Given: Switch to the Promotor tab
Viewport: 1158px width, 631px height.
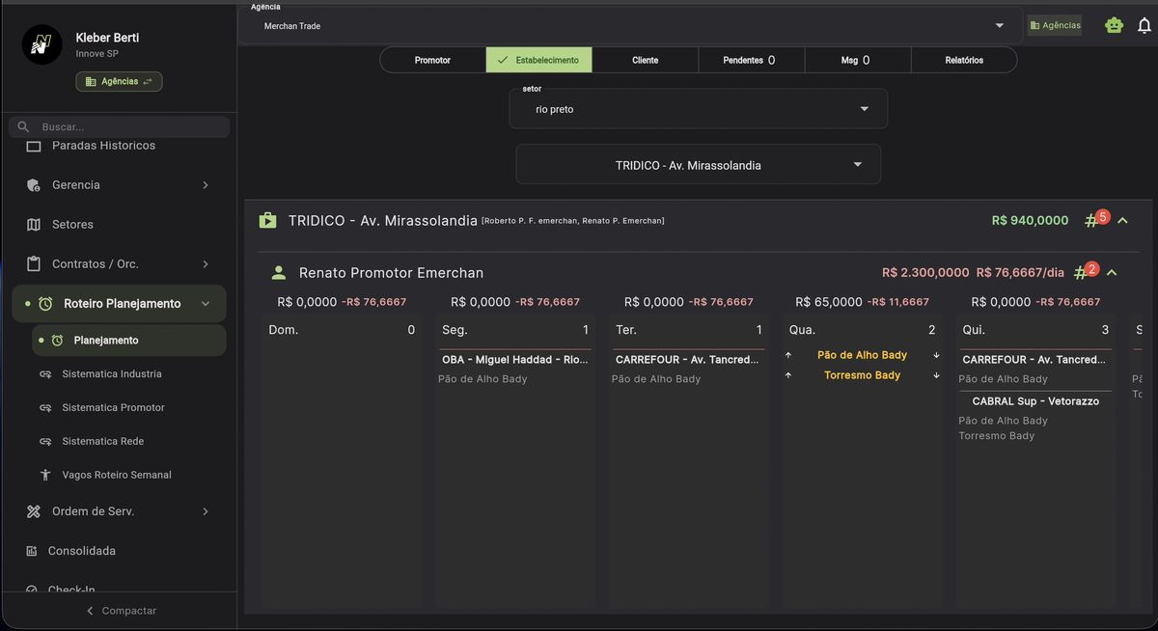Looking at the screenshot, I should click(432, 59).
